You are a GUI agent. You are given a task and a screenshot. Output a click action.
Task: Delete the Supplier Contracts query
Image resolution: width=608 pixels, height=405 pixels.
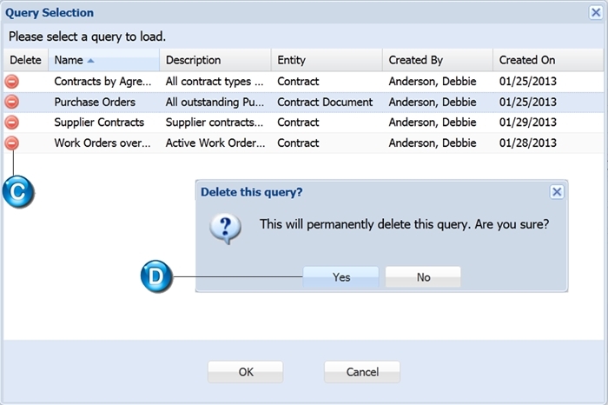pyautogui.click(x=11, y=123)
